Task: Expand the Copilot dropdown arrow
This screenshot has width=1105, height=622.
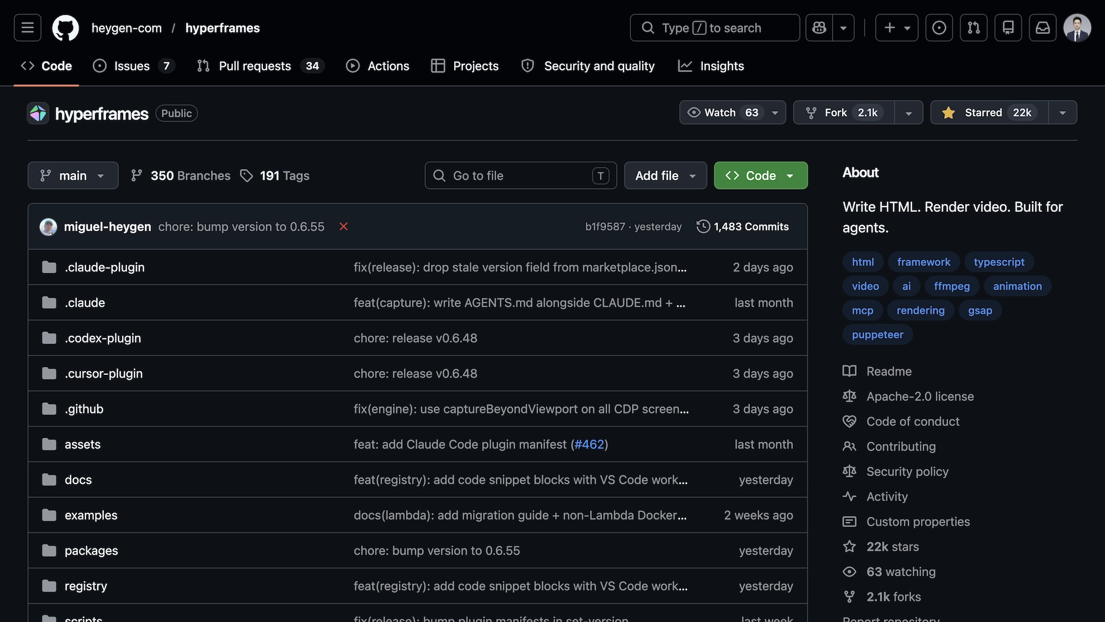Action: pos(843,28)
